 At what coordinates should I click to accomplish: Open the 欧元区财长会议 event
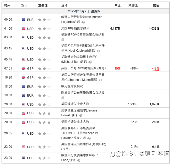tap(72, 86)
